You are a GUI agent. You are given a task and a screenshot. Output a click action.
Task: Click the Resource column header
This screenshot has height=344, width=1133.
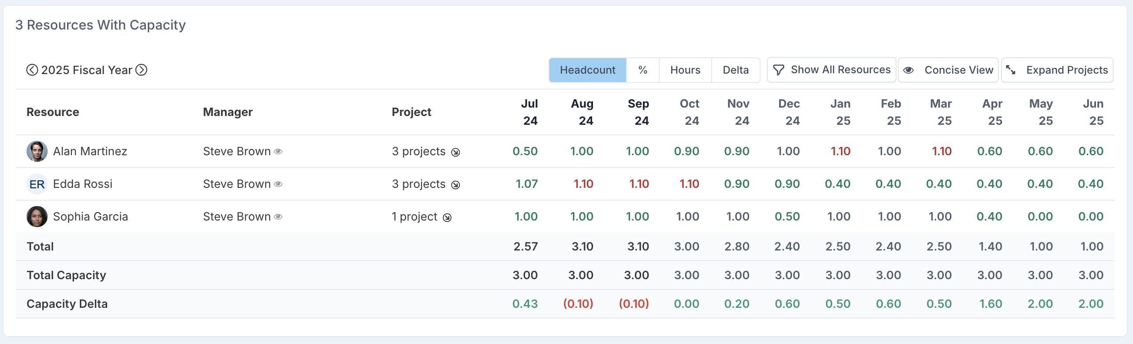pyautogui.click(x=53, y=112)
